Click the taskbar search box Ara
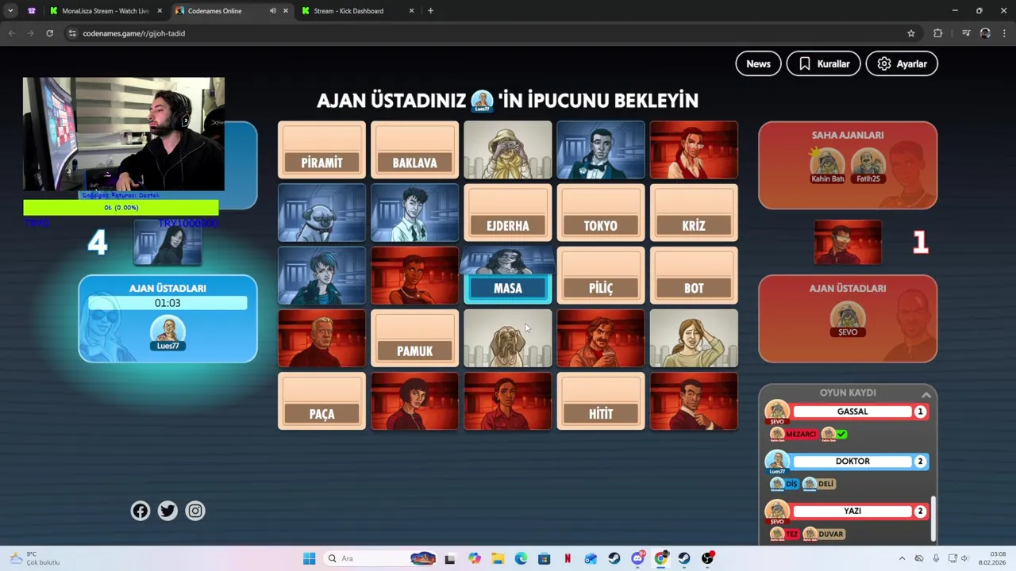Screen dimensions: 1016x571 pyautogui.click(x=381, y=558)
